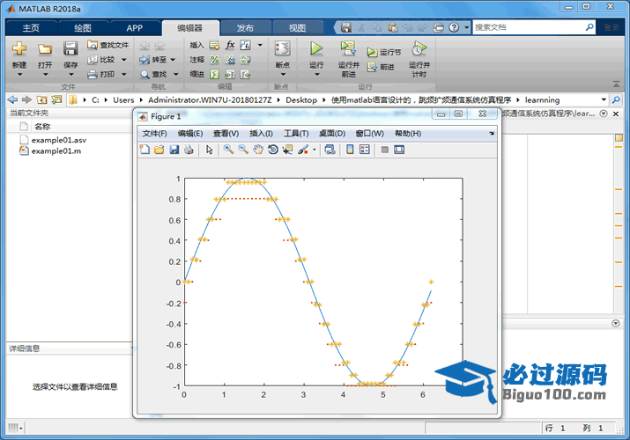Toggle the Edit Plot arrow tool
The height and width of the screenshot is (440, 630).
(210, 150)
